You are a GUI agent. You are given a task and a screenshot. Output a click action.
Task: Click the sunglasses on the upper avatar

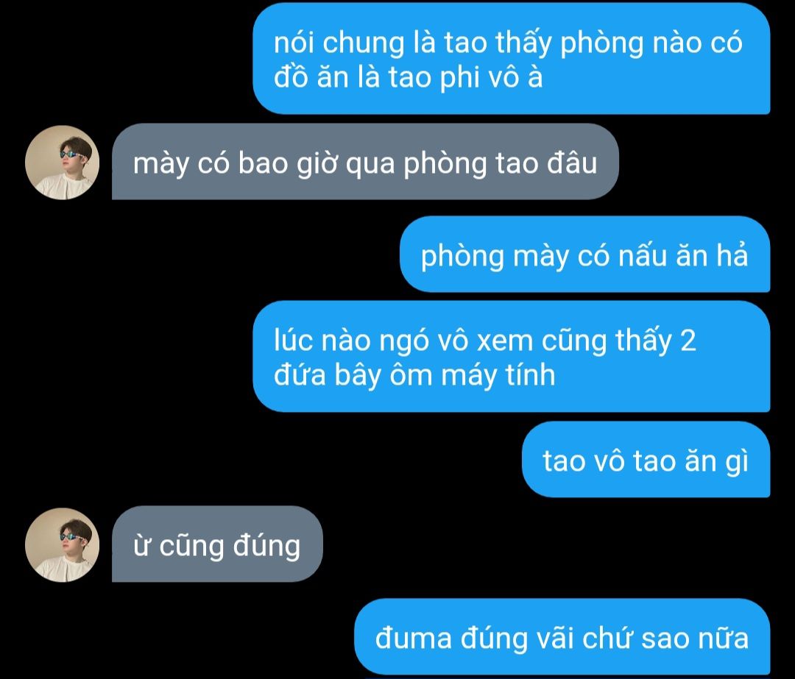pyautogui.click(x=71, y=154)
